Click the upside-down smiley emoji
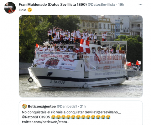 pos(30,10)
